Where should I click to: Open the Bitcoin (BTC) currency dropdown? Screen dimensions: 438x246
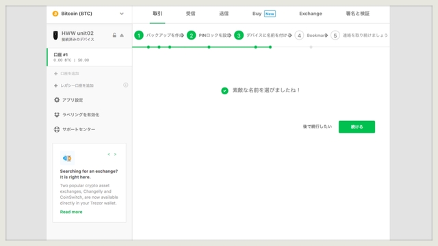89,14
